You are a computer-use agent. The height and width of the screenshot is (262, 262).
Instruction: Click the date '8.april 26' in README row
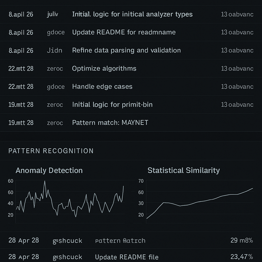coord(21,32)
